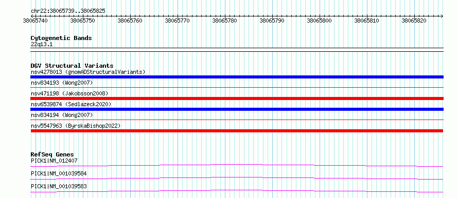Click ruler position 38065820
Screen dimensions: 458x198
tap(414, 21)
